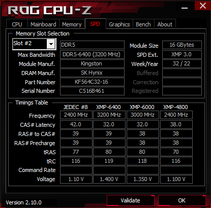Image resolution: width=211 pixels, height=208 pixels.
Task: Open the Bench tab
Action: (143, 24)
